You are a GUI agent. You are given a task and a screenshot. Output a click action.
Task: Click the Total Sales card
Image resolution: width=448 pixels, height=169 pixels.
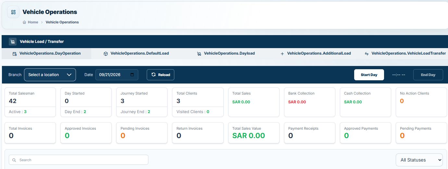click(254, 102)
